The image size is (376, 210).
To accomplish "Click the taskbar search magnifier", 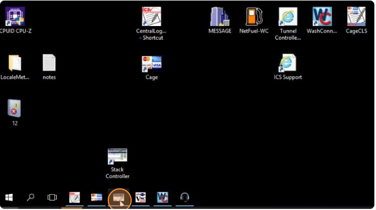I will click(x=30, y=198).
